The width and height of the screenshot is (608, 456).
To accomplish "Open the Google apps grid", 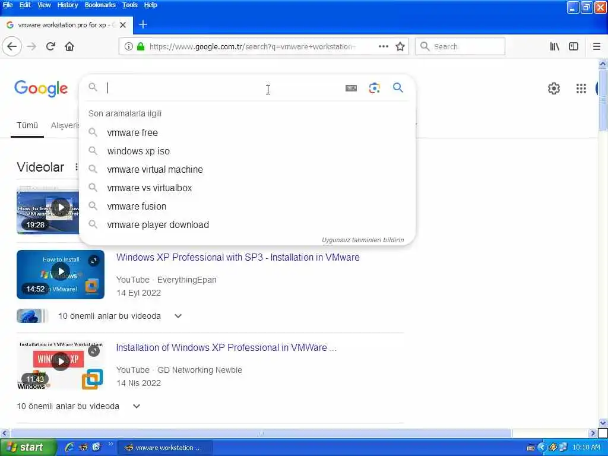I will tap(581, 88).
